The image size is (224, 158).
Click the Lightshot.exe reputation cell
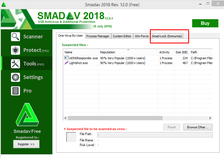pyautogui.click(x=123, y=63)
